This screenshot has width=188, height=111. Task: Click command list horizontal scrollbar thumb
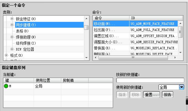133,57
